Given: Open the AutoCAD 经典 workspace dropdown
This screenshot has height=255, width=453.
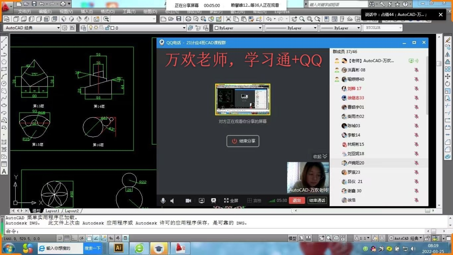Looking at the screenshot, I should [x=32, y=28].
